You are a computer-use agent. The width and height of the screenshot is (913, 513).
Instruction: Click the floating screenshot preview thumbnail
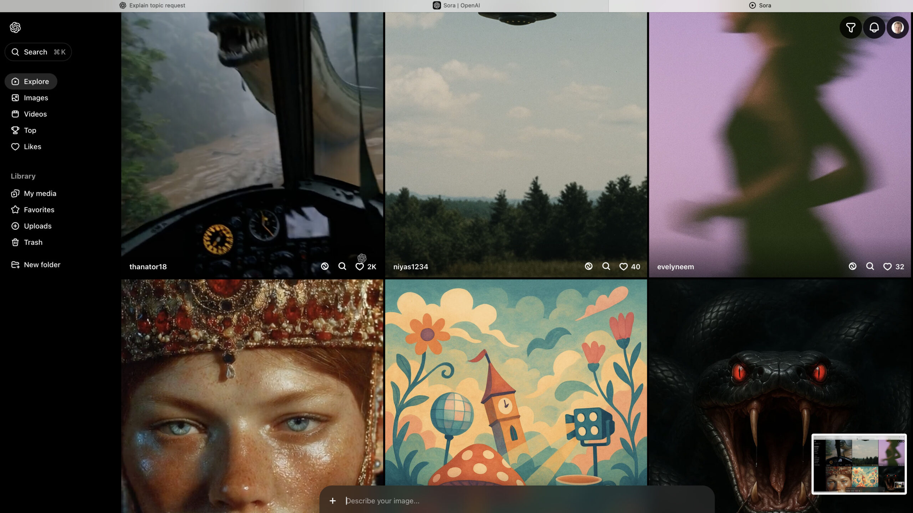point(859,464)
